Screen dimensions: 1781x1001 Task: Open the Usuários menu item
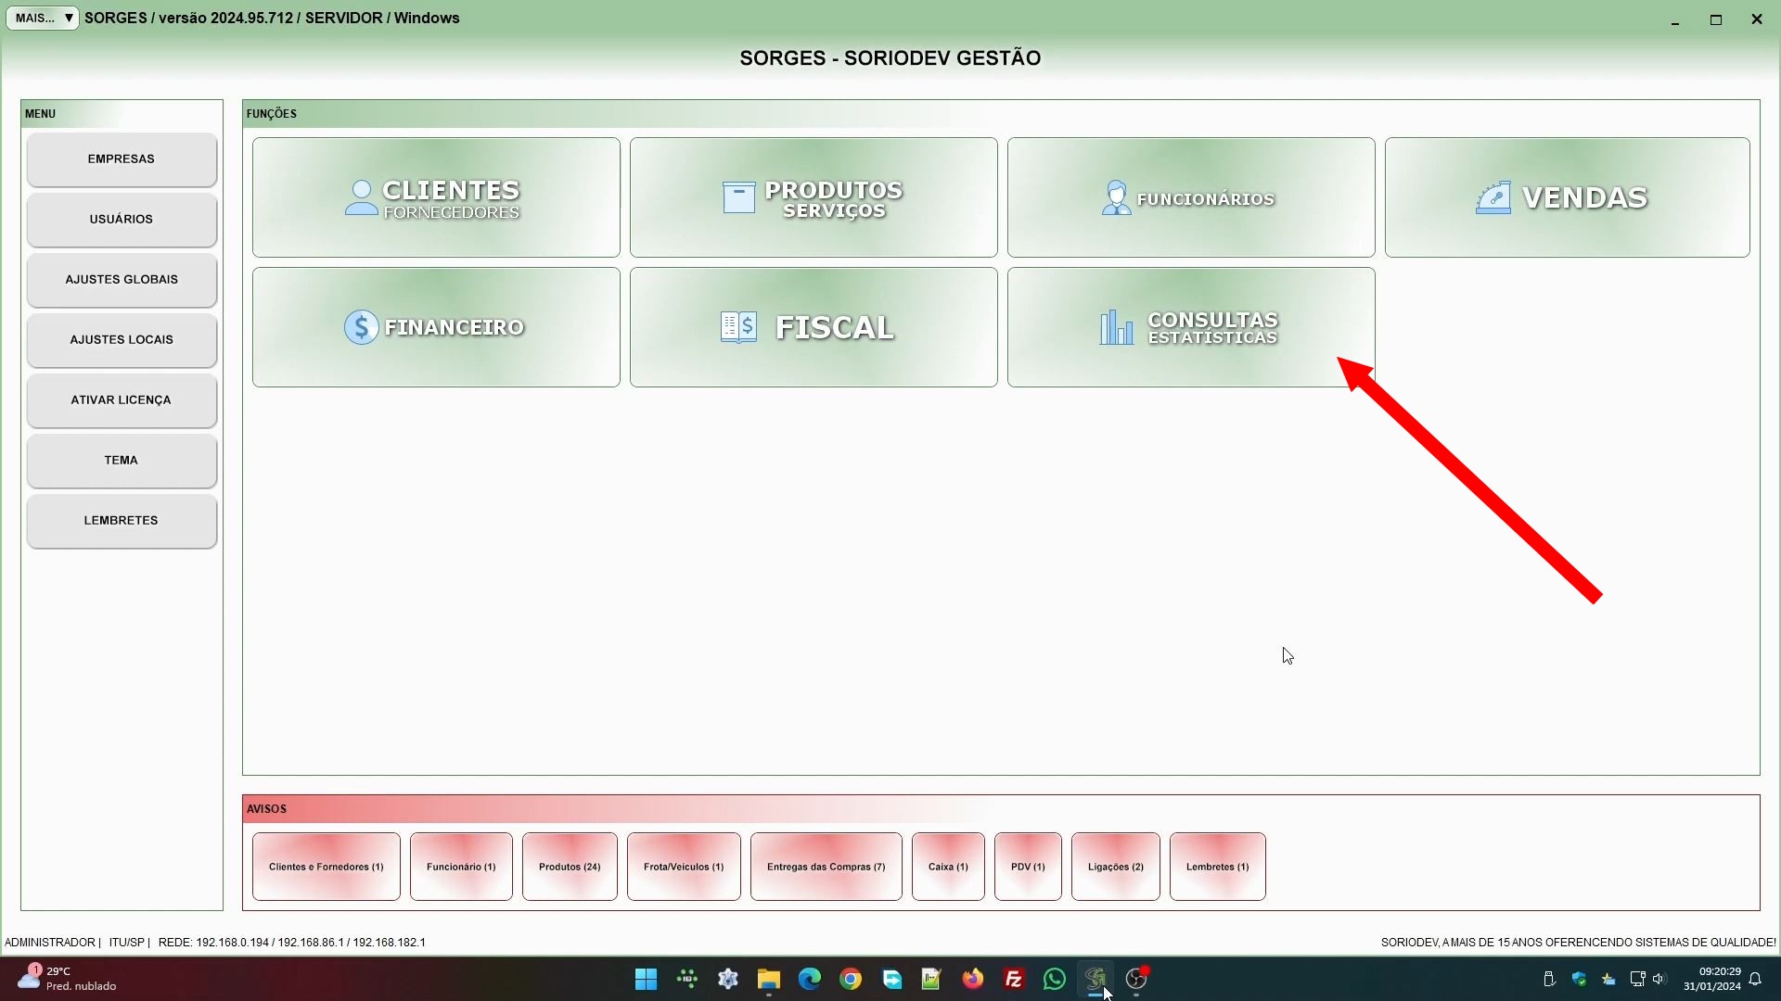point(122,220)
